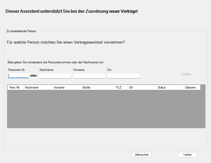Image resolution: width=211 pixels, height=163 pixels.
Task: Click the Nachname input field
Action: coord(55,76)
